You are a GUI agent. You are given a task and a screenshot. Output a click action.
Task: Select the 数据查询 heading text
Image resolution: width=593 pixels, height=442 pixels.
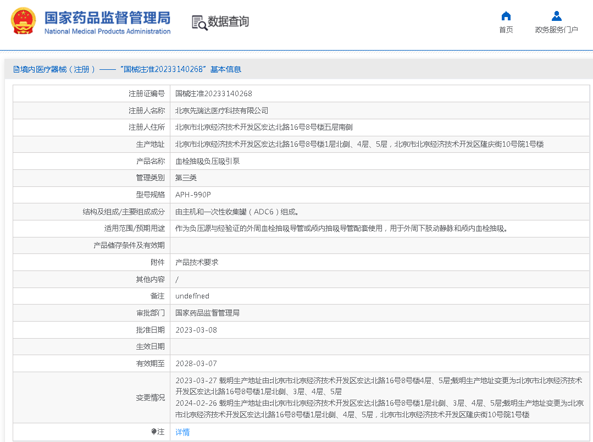click(228, 22)
